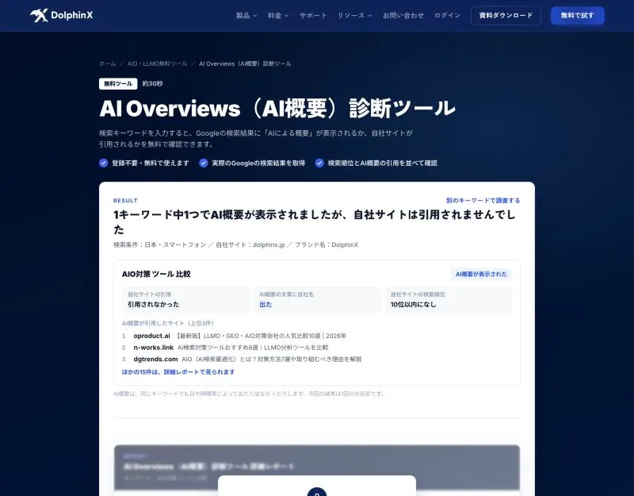This screenshot has width=634, height=496.
Task: Expand the リソース navigation dropdown
Action: (354, 15)
